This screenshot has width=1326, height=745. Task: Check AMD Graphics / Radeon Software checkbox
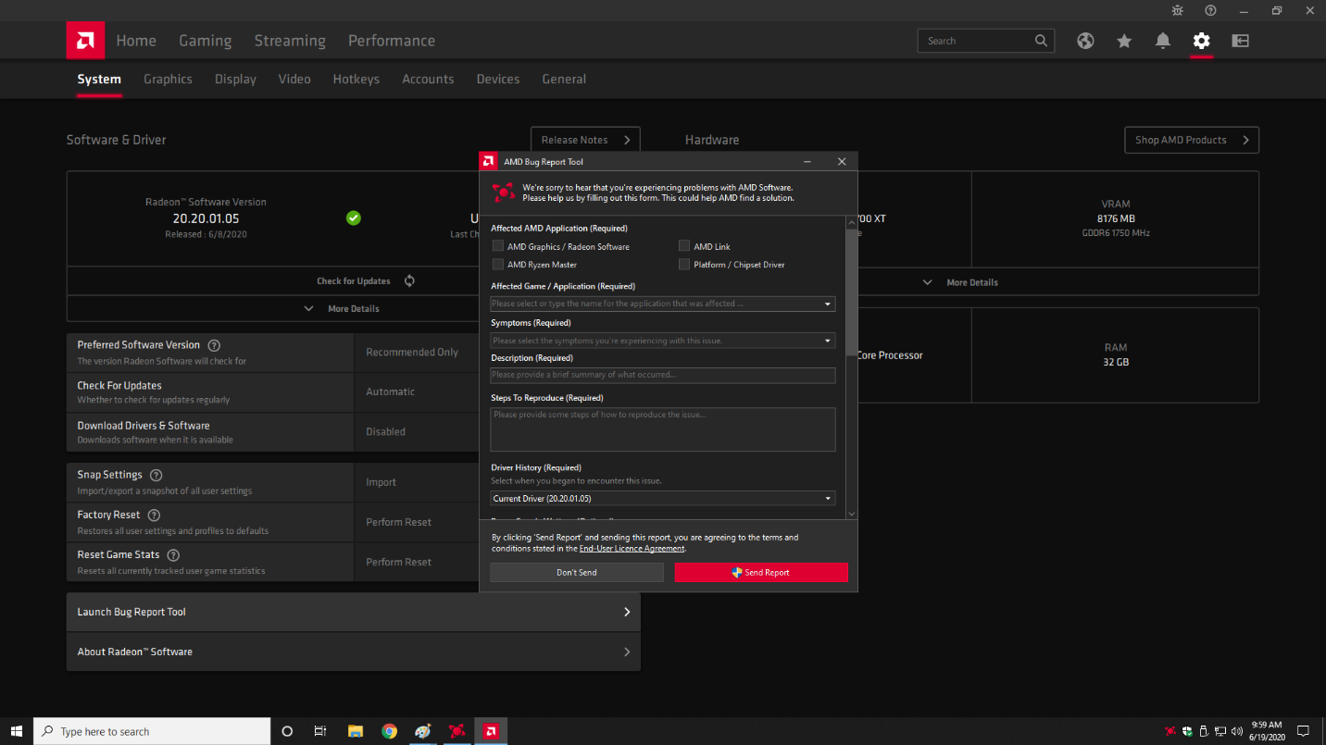click(x=498, y=246)
